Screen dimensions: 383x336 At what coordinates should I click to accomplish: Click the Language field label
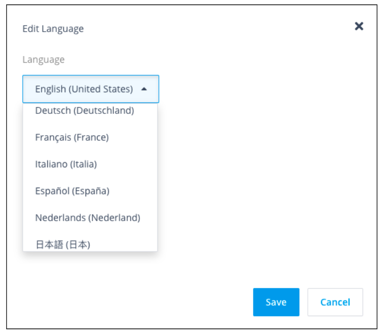click(x=44, y=60)
